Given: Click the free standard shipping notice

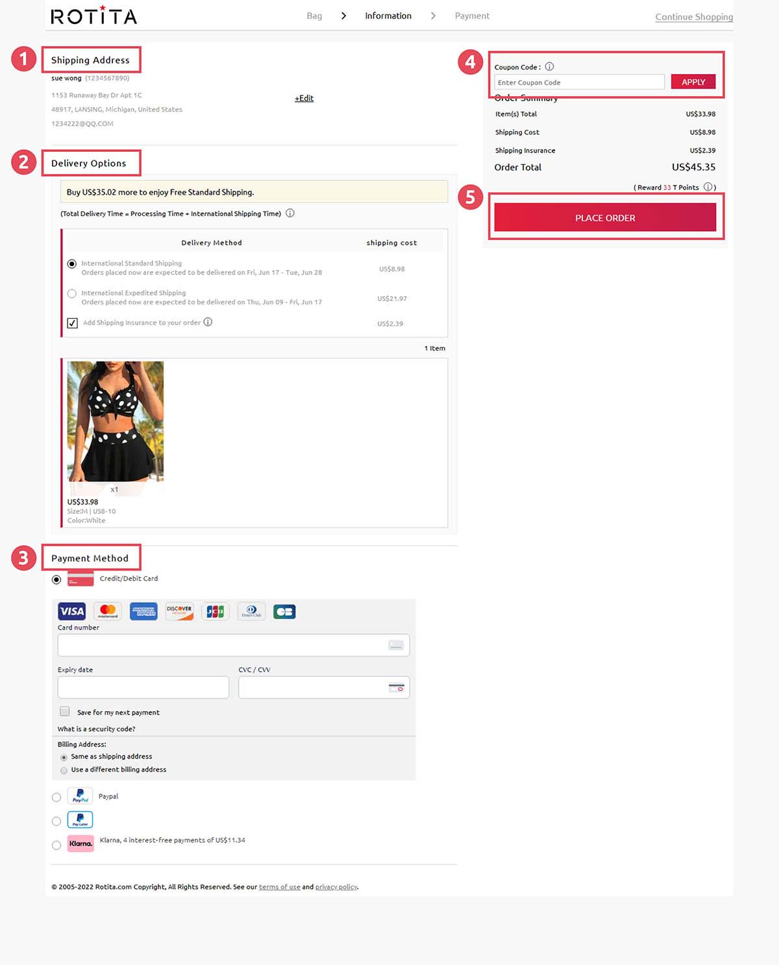Looking at the screenshot, I should [x=254, y=192].
